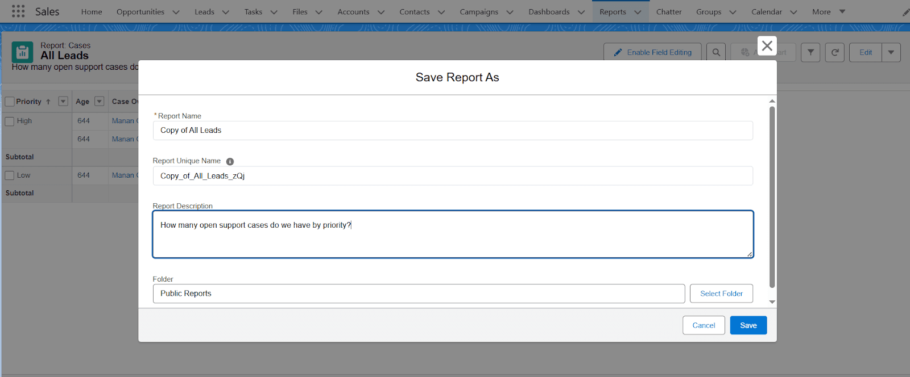Expand the Campaigns nav chevron

click(510, 12)
